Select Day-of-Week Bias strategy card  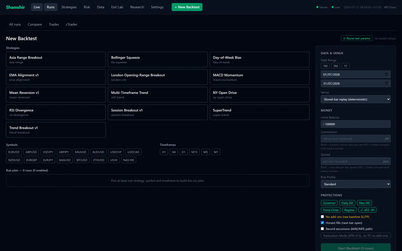(260, 59)
